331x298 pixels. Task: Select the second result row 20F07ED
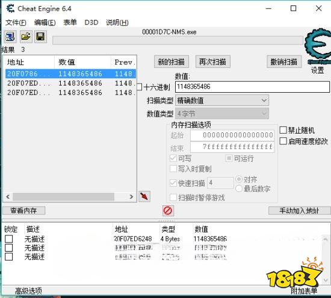pyautogui.click(x=71, y=83)
